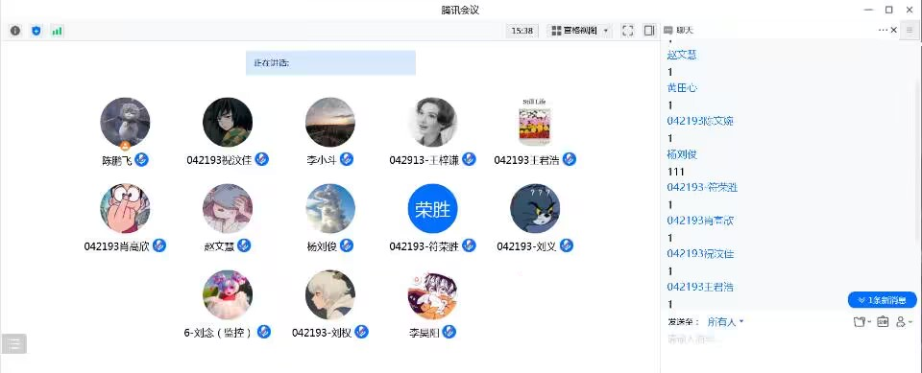
Task: Check the green network signal icon
Action: click(x=57, y=31)
